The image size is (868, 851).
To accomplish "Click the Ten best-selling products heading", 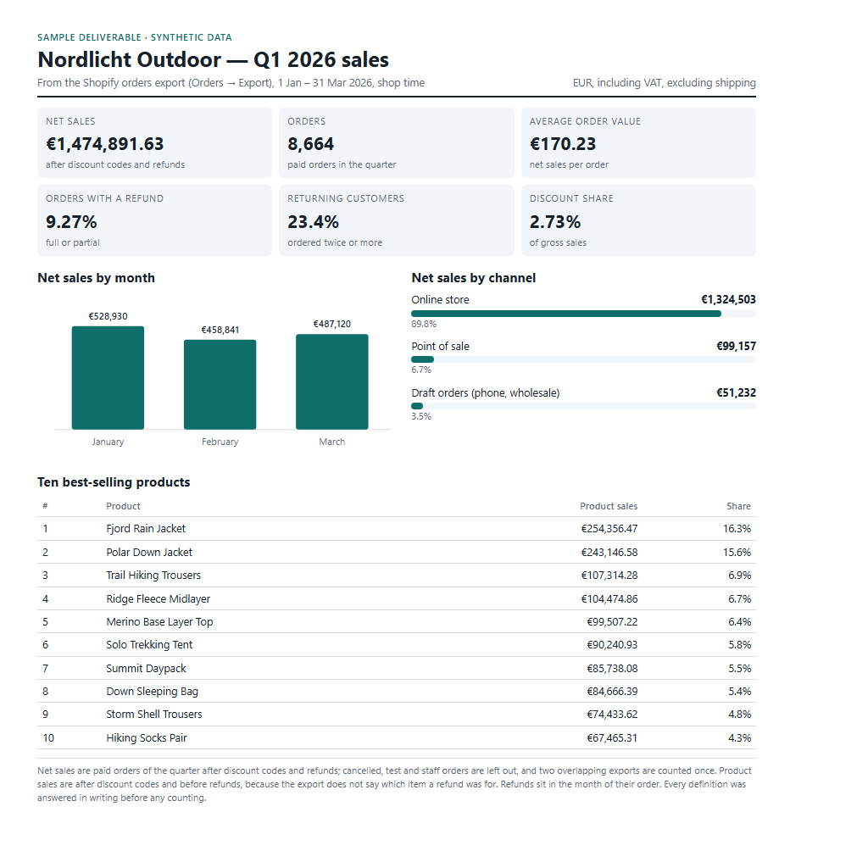I will point(114,482).
